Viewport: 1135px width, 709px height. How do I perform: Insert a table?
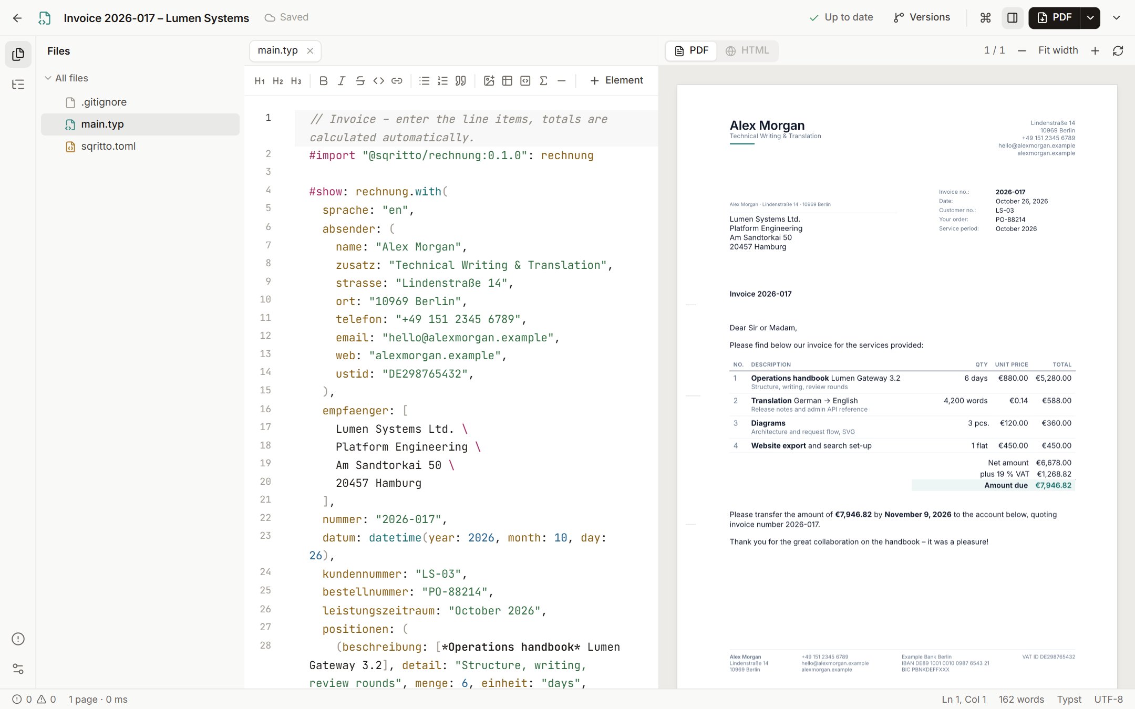(507, 81)
